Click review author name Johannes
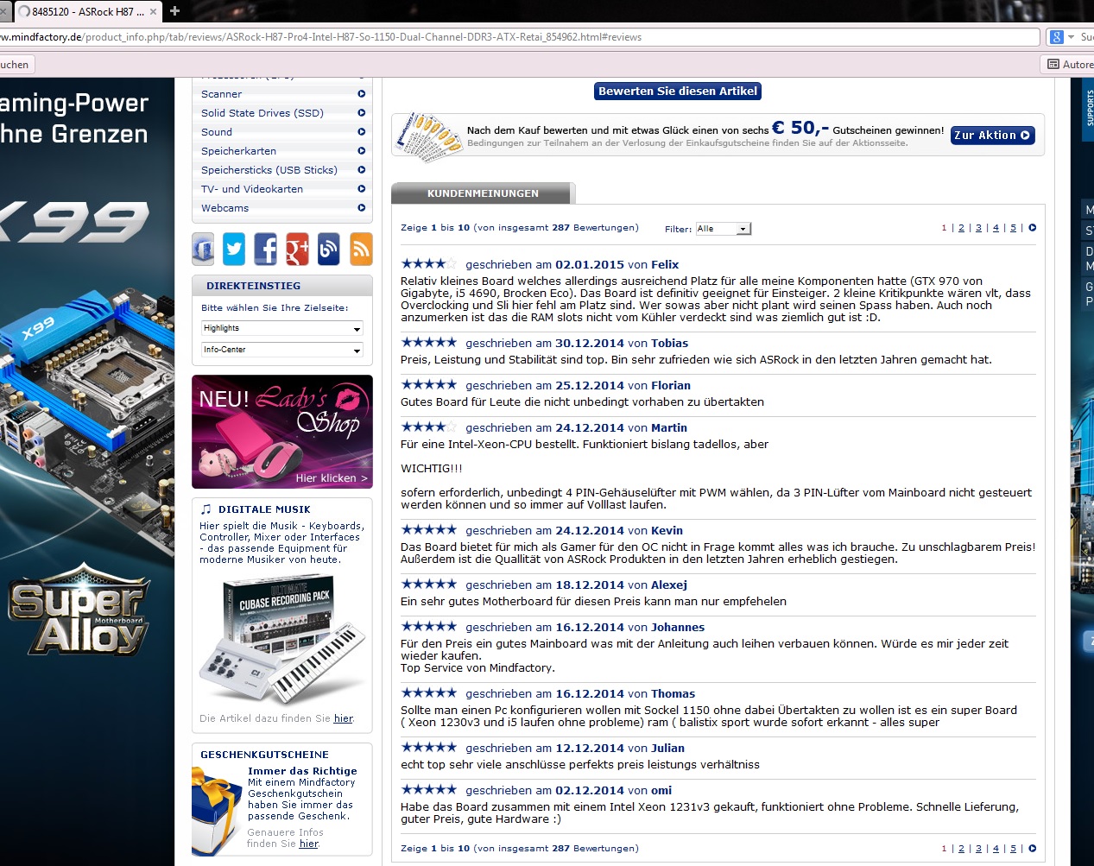 [x=678, y=628]
